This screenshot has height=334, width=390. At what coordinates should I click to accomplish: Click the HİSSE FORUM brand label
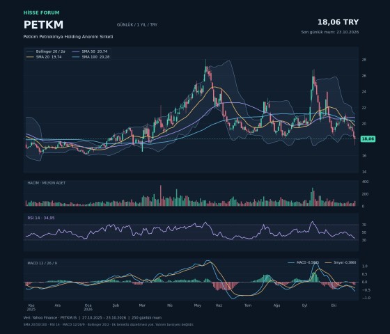[42, 13]
